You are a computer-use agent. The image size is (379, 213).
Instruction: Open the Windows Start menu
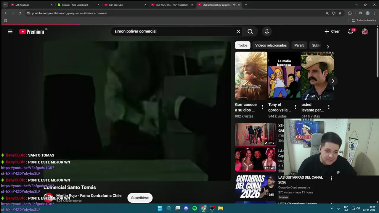tap(160, 208)
